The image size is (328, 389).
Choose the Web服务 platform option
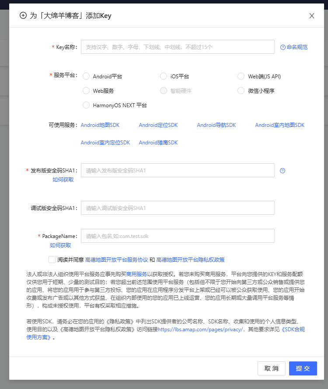point(86,91)
